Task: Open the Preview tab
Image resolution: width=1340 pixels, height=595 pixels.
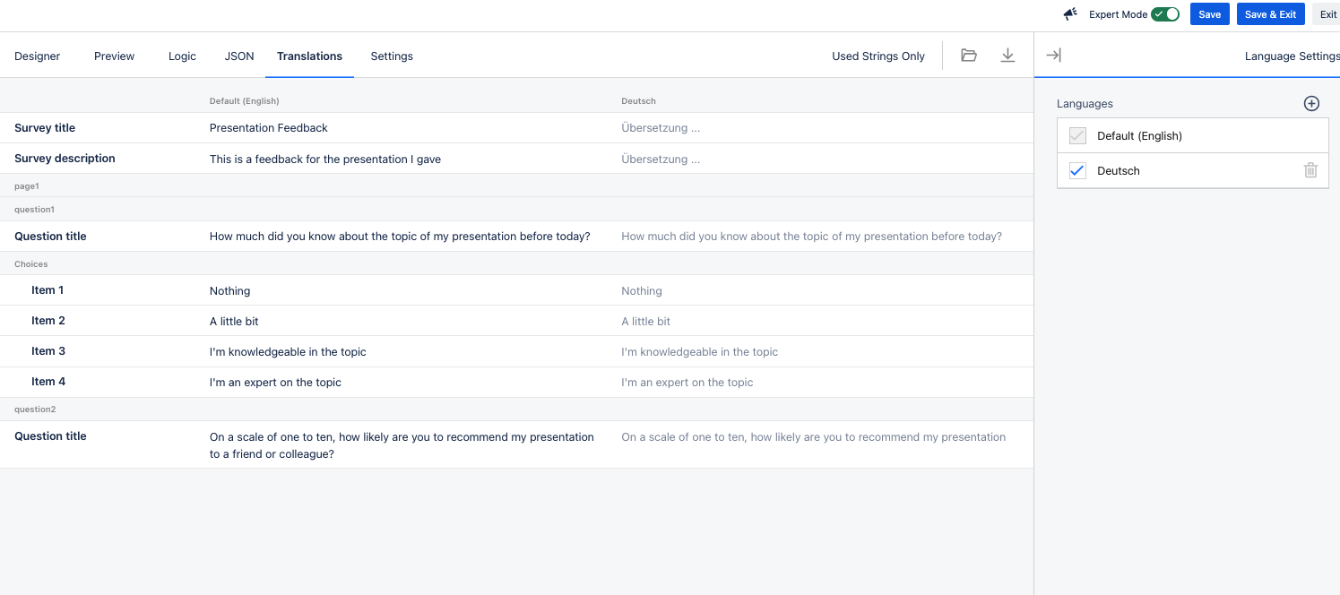Action: coord(114,56)
